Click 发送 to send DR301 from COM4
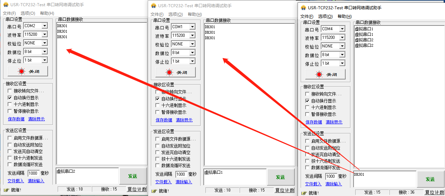445x196 pixels. coord(430,179)
